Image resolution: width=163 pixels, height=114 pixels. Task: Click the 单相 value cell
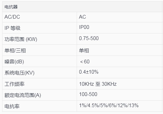tap(120, 50)
